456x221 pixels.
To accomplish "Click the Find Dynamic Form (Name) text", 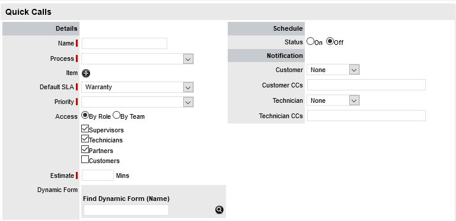I will [126, 199].
